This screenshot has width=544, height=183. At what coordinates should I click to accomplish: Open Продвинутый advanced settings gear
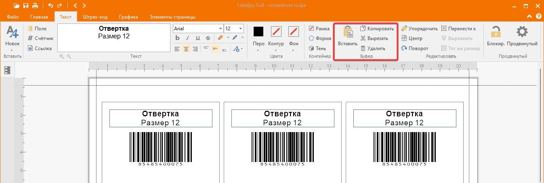click(x=522, y=36)
